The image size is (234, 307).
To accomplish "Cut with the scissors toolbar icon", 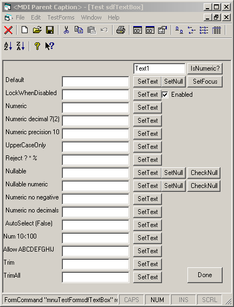I will click(x=67, y=30).
